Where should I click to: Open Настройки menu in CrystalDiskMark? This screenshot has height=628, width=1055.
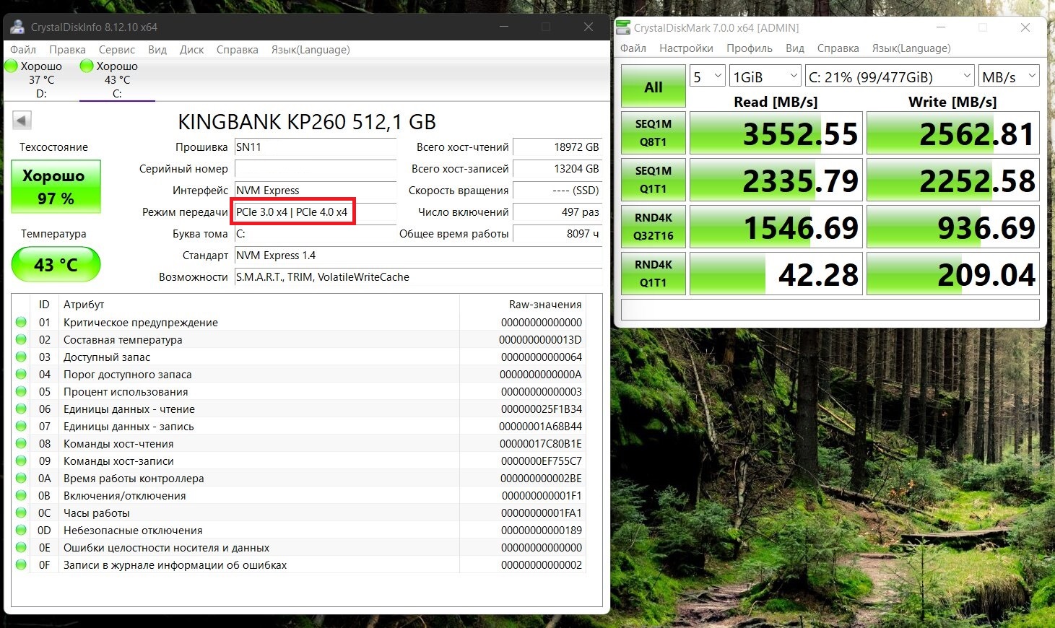(686, 48)
